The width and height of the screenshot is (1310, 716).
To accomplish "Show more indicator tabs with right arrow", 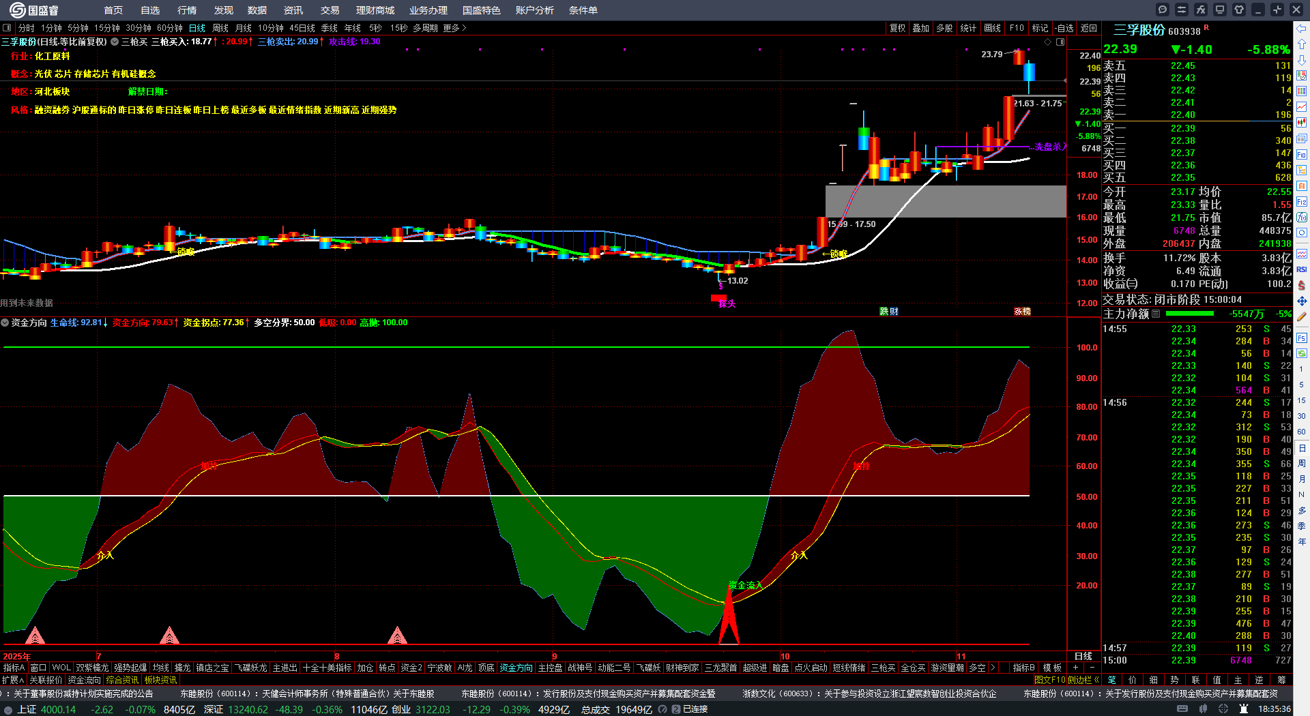I will click(x=993, y=668).
